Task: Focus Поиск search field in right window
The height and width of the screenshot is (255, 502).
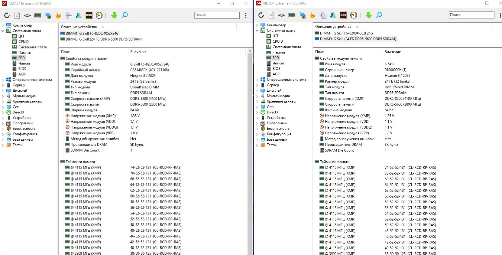Action: 471,15
